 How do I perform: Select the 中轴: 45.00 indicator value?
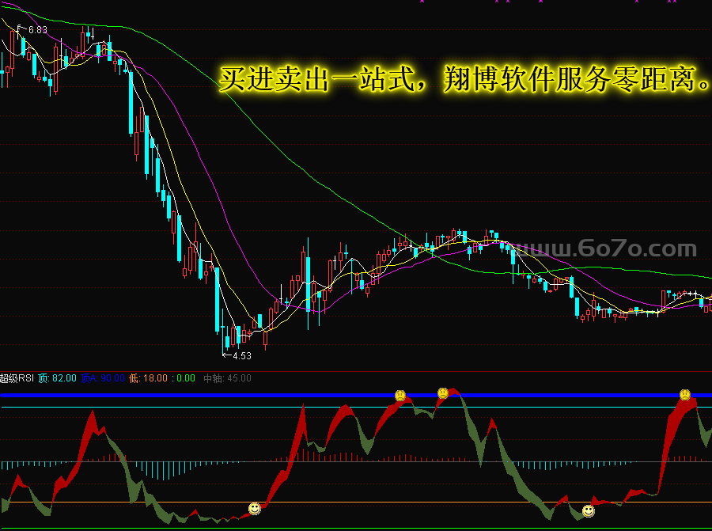coord(228,378)
